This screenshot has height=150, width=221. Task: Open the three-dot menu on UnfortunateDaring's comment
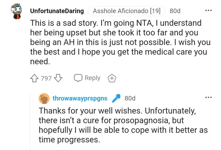coord(208,10)
